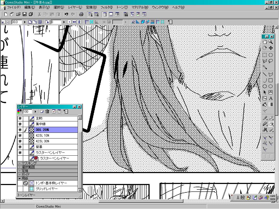Select the 主戦 layer row
The height and width of the screenshot is (209, 279).
tap(47, 118)
